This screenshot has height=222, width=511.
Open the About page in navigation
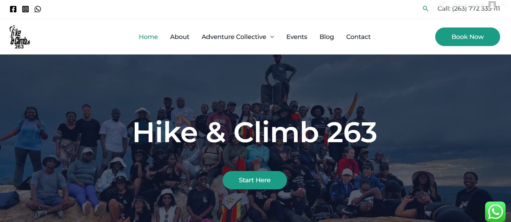(180, 37)
